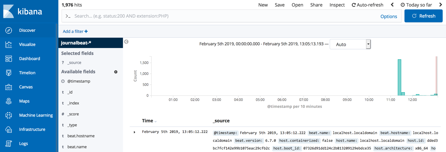Toggle sort order on Time column
This screenshot has height=152, width=446.
click(x=156, y=121)
